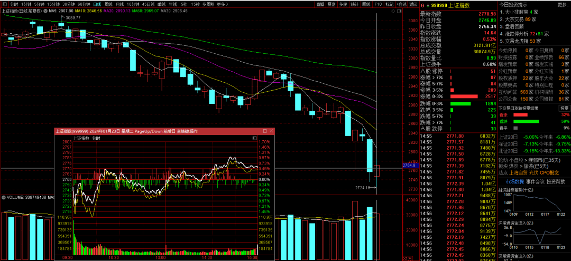571x261 pixels.
Task: Switch to the 1分钟 timeframe
Action: (x=26, y=4)
